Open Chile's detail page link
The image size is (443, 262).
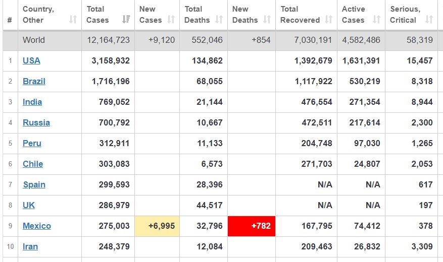pyautogui.click(x=33, y=164)
